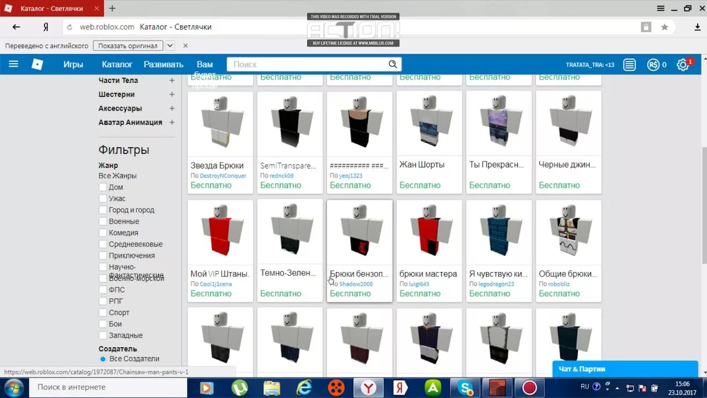707x398 pixels.
Task: Select the Все Создатели radio button
Action: coord(103,359)
